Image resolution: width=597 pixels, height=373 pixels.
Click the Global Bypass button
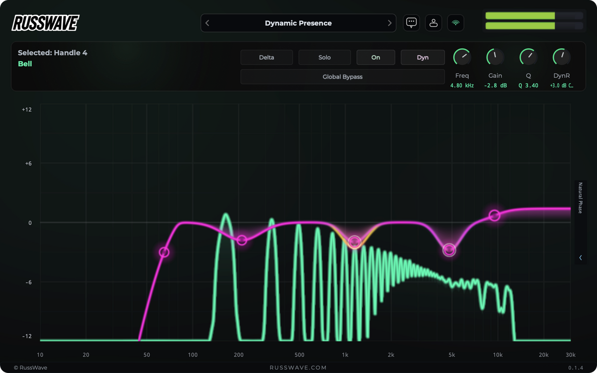pyautogui.click(x=342, y=77)
